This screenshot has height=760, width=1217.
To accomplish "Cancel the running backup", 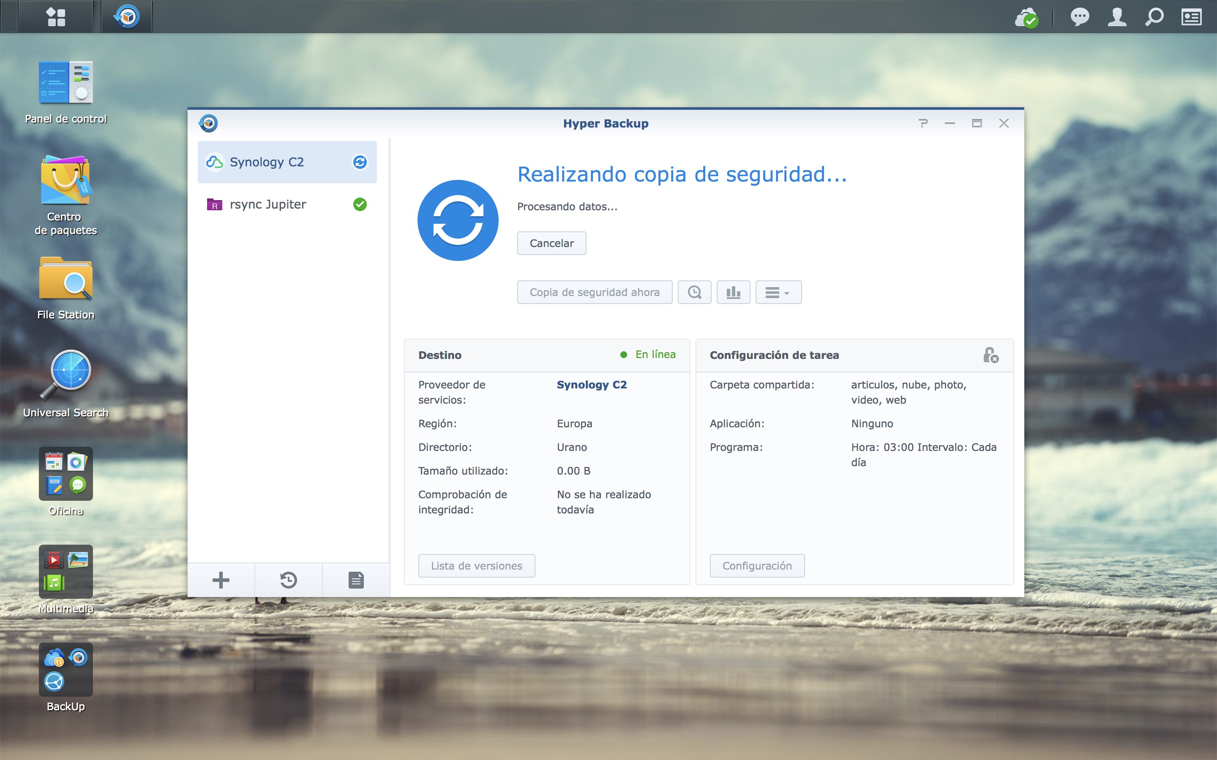I will coord(552,243).
